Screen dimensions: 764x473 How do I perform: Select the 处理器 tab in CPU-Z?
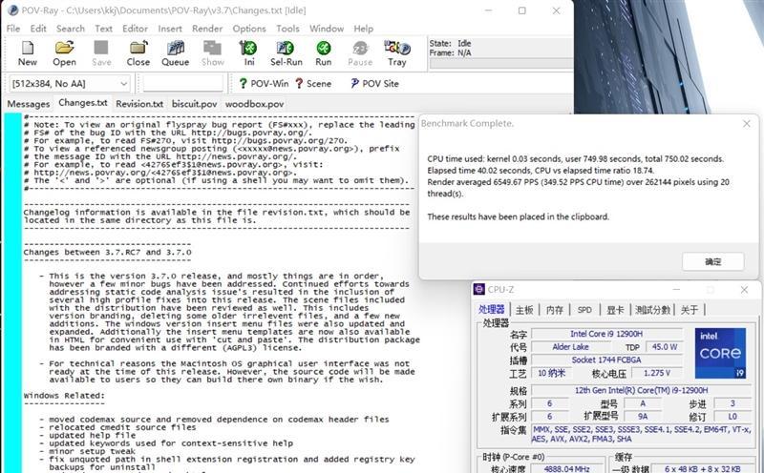tap(491, 310)
